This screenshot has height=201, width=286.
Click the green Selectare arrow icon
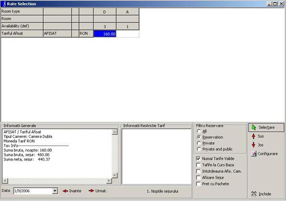pyautogui.click(x=254, y=128)
